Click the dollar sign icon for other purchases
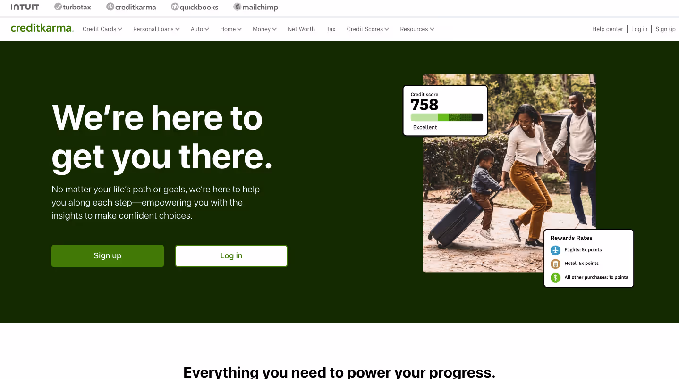Screen dimensions: 679x379 click(x=555, y=278)
